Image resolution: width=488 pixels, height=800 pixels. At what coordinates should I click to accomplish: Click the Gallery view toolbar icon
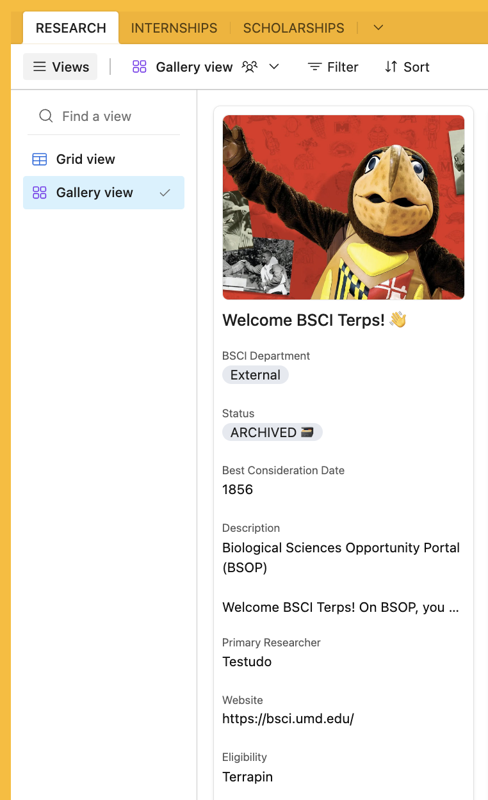point(140,67)
